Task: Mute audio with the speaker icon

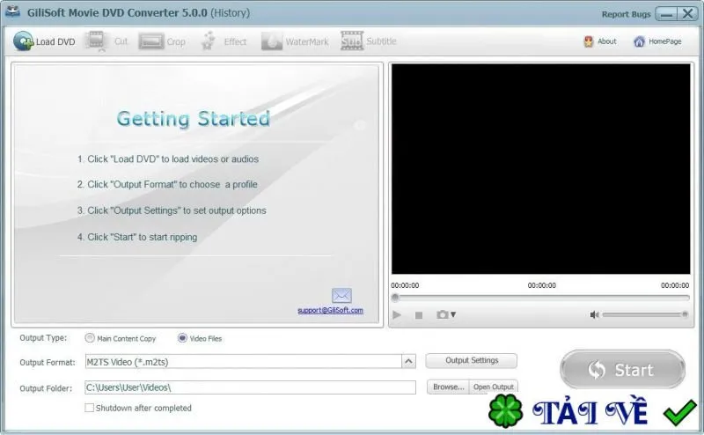Action: [x=594, y=314]
